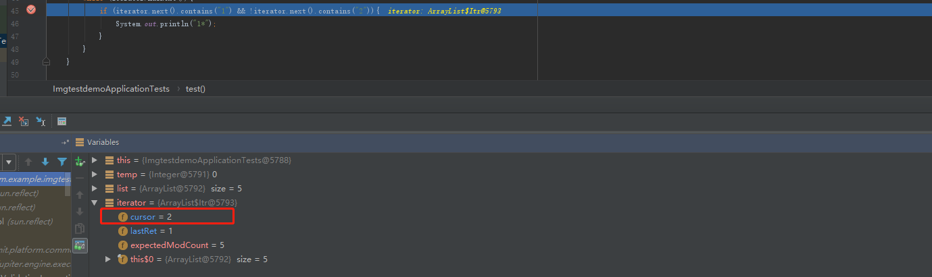This screenshot has width=932, height=277.
Task: Click the frames filter funnel icon
Action: (x=62, y=162)
